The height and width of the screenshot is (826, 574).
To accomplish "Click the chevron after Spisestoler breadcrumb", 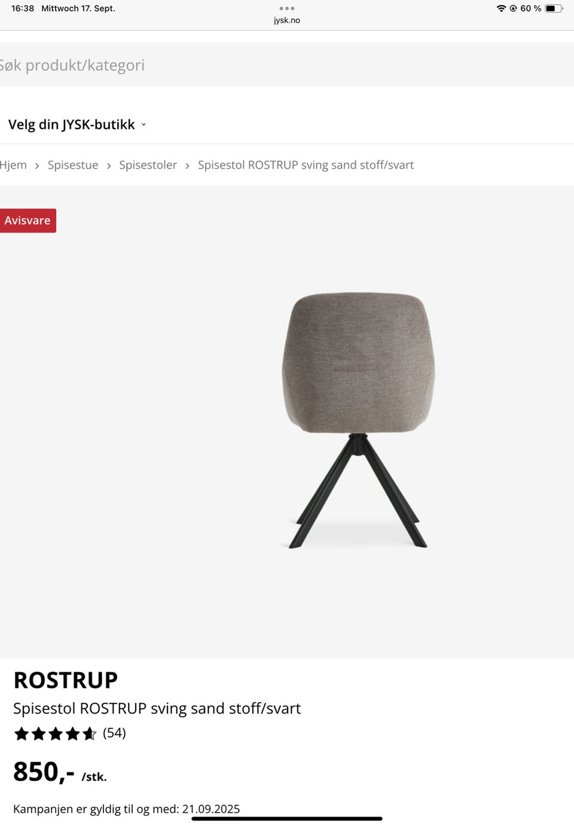I will tap(187, 166).
